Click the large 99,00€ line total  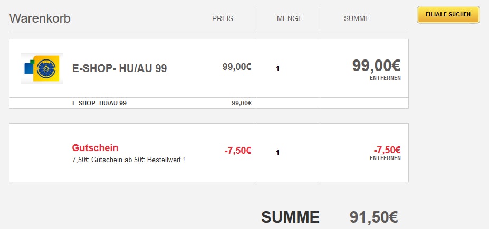coord(376,65)
